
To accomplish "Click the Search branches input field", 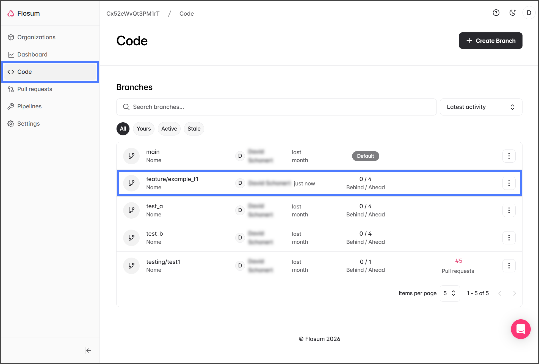I will point(276,107).
